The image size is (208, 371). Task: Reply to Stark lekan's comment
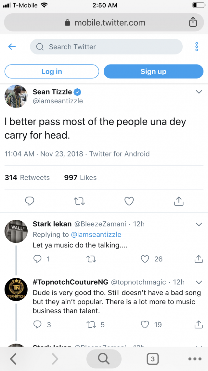[x=38, y=259]
